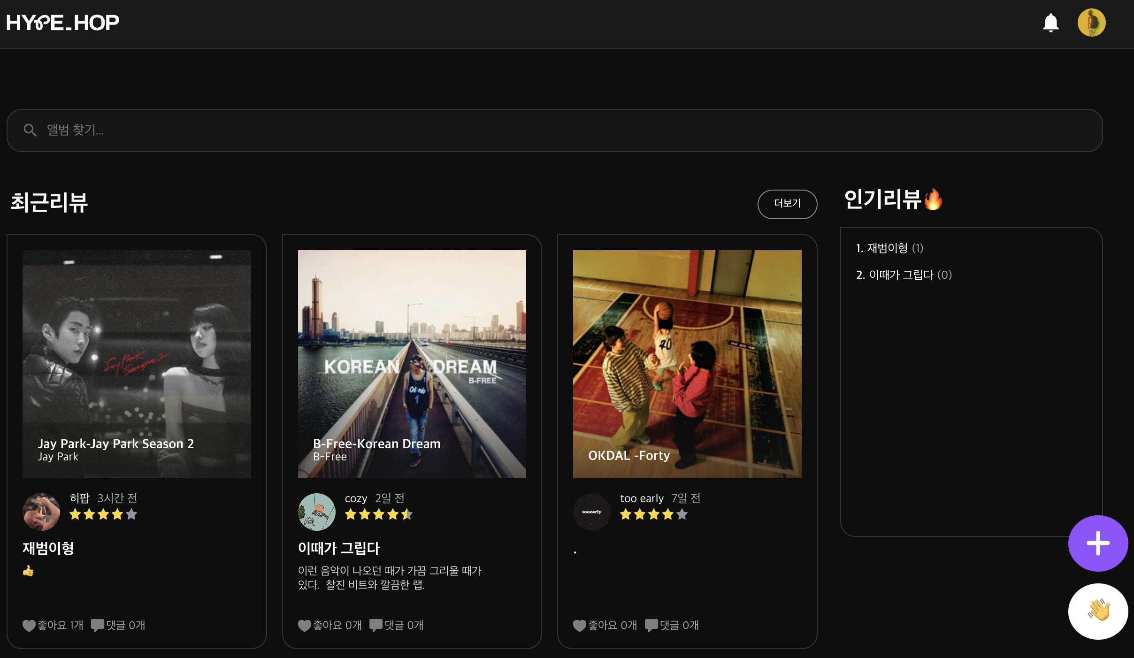Click too early reviewer avatar
The width and height of the screenshot is (1134, 658).
(x=592, y=512)
